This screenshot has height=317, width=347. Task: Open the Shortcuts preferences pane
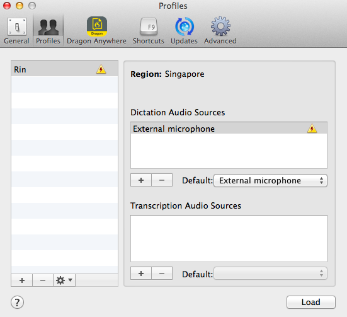pyautogui.click(x=148, y=31)
